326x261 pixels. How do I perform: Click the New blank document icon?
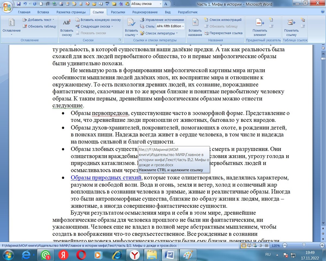click(41, 4)
